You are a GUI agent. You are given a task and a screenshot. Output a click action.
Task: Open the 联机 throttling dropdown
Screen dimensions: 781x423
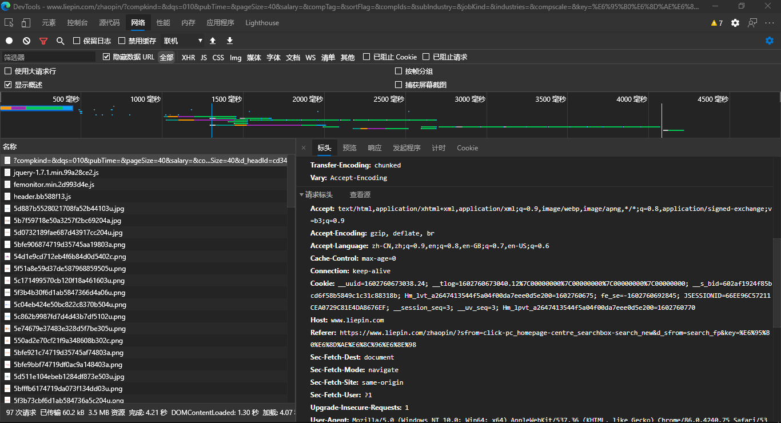[183, 41]
